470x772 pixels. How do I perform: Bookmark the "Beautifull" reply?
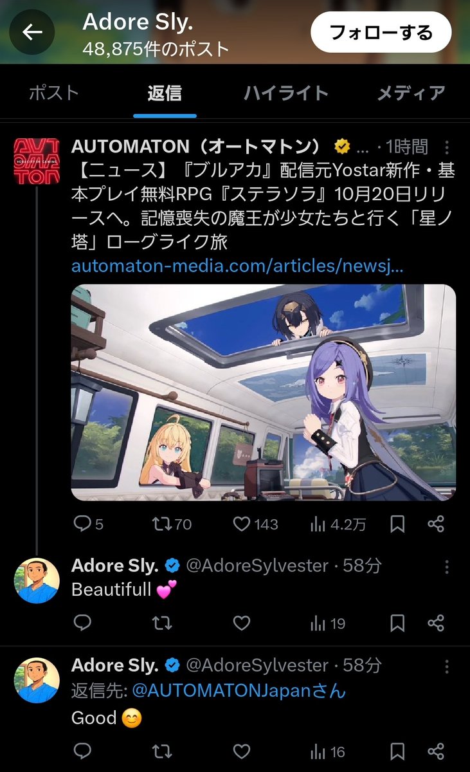coord(397,623)
